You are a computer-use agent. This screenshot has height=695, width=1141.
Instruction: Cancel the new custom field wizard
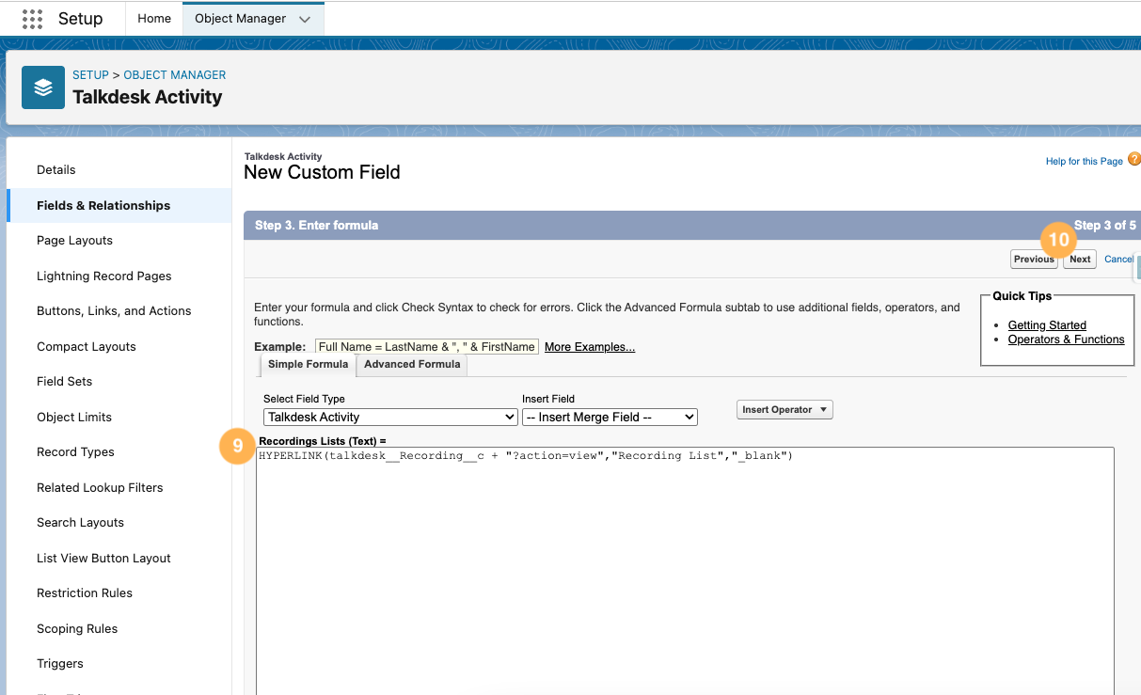[x=1118, y=260]
